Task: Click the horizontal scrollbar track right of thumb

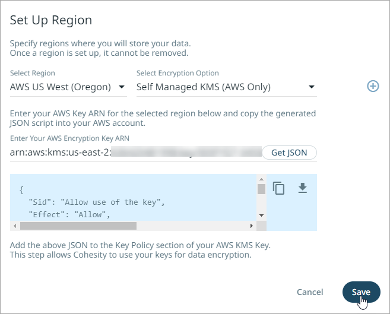Action: click(x=190, y=226)
